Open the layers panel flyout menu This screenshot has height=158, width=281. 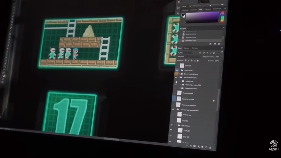coord(222,48)
